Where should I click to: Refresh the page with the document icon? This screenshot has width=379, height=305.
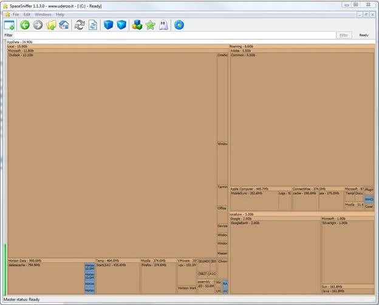point(93,25)
